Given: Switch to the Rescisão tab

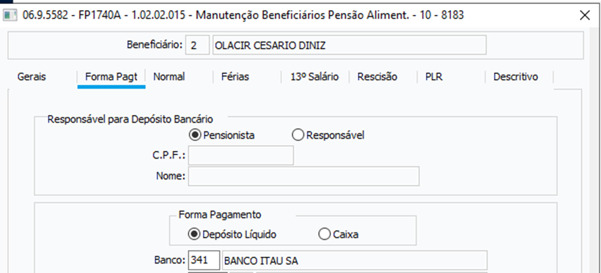Looking at the screenshot, I should pyautogui.click(x=377, y=77).
